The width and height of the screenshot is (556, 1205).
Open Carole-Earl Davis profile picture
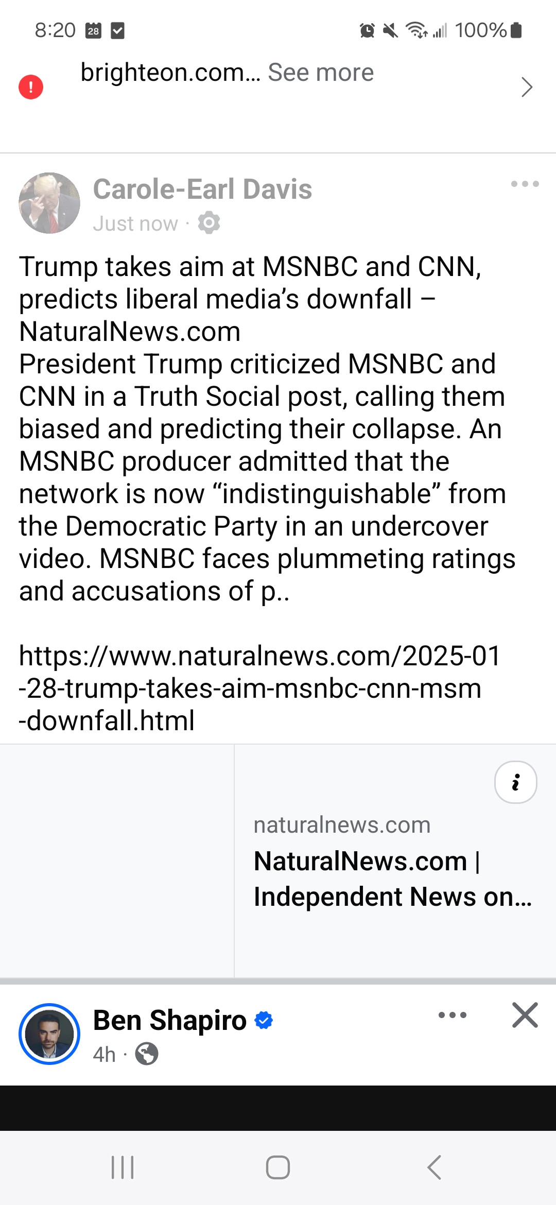(49, 203)
